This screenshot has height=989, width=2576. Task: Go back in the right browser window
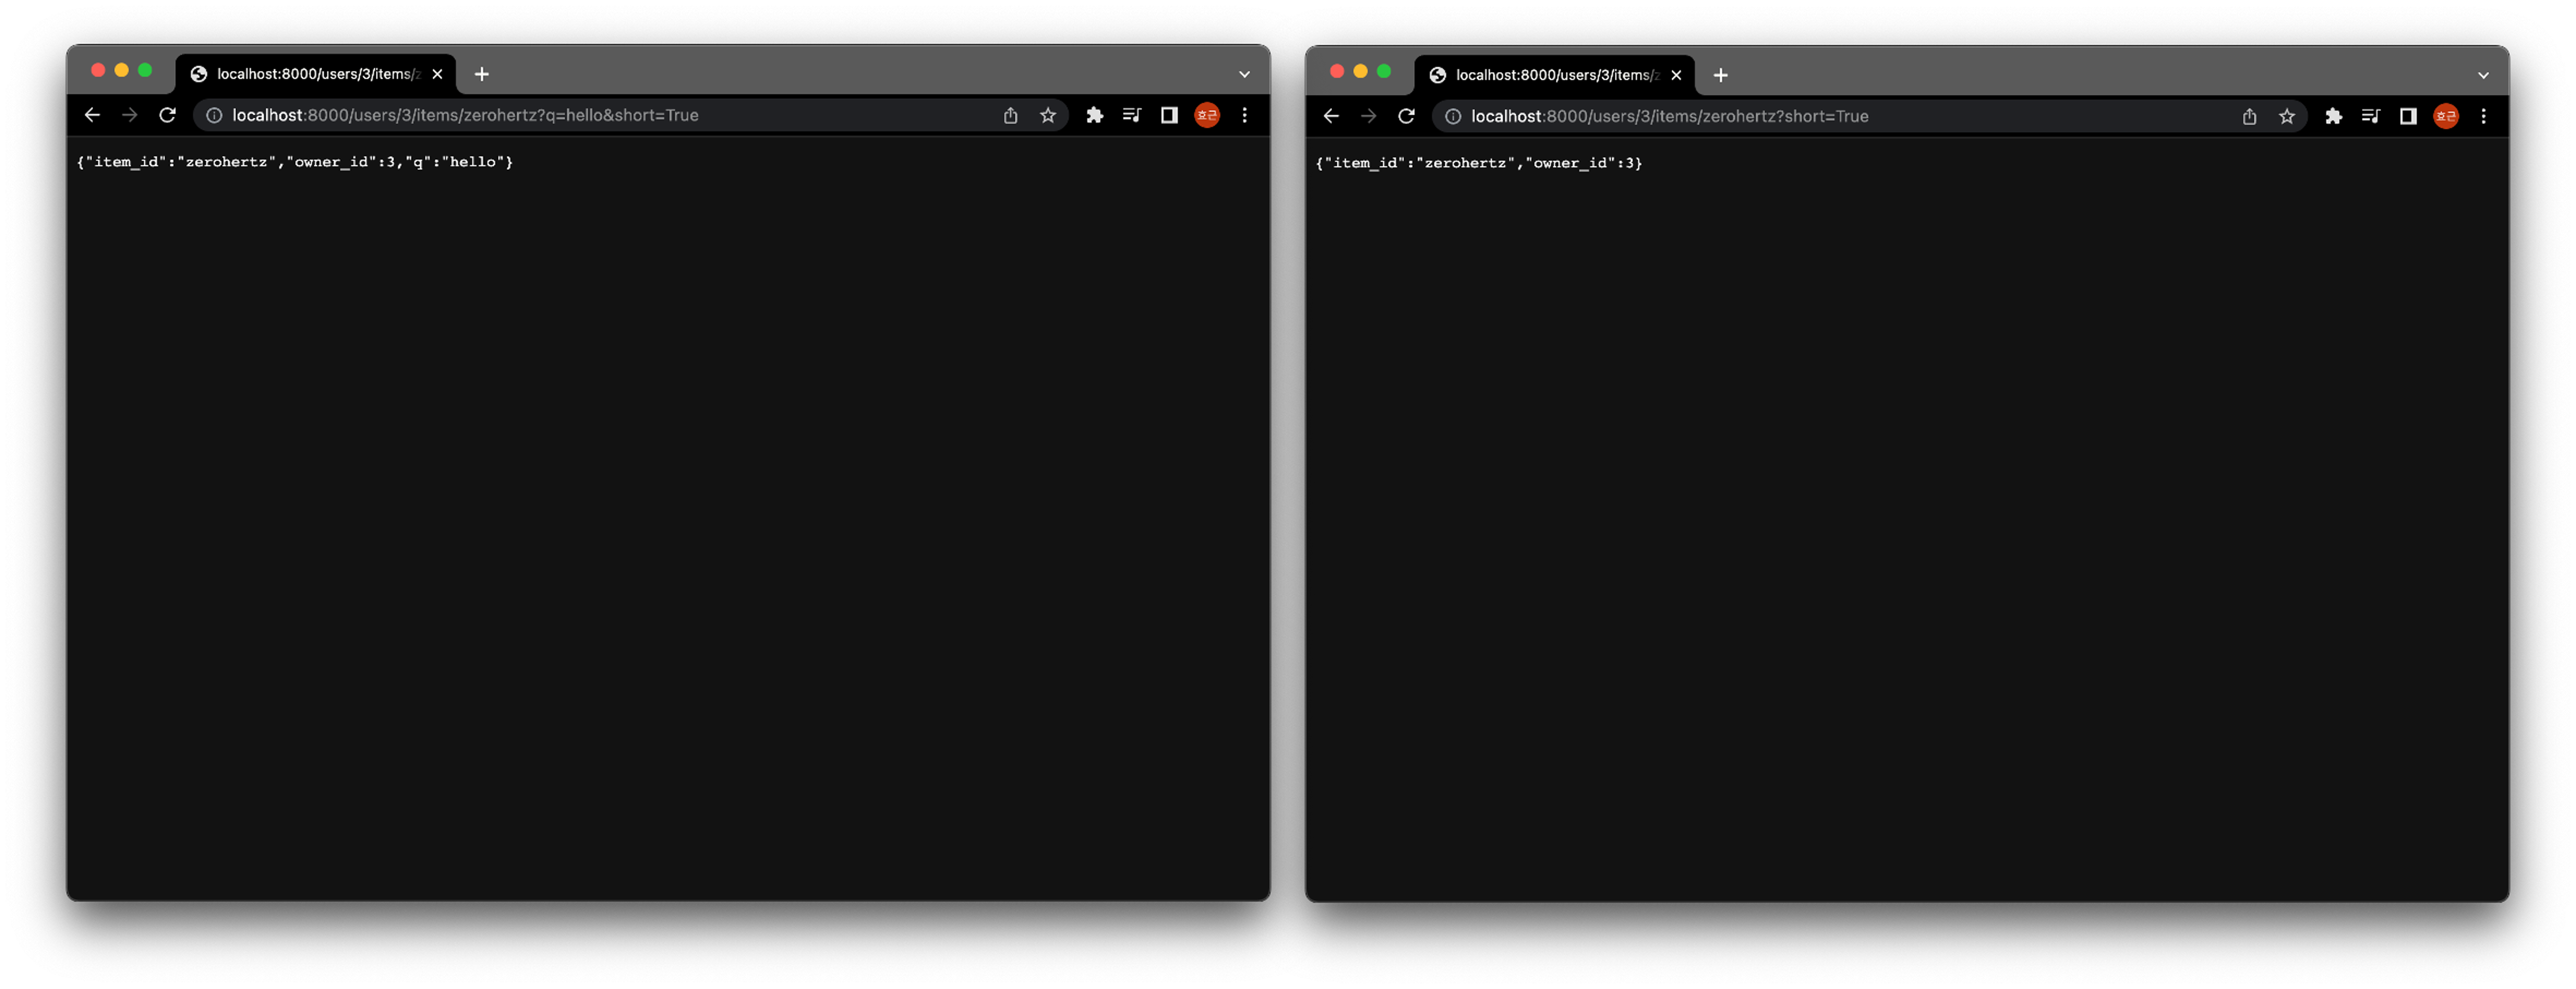1331,116
